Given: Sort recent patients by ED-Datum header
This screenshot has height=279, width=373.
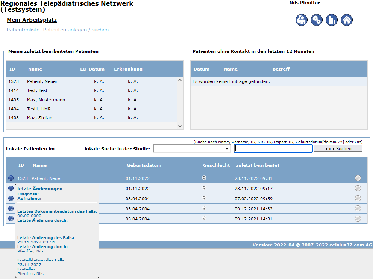Looking at the screenshot, I should pos(92,69).
